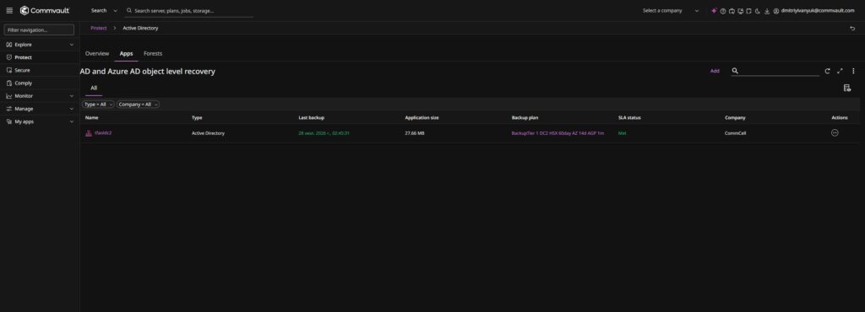Open the downloads icon in header
865x312 pixels.
767,10
